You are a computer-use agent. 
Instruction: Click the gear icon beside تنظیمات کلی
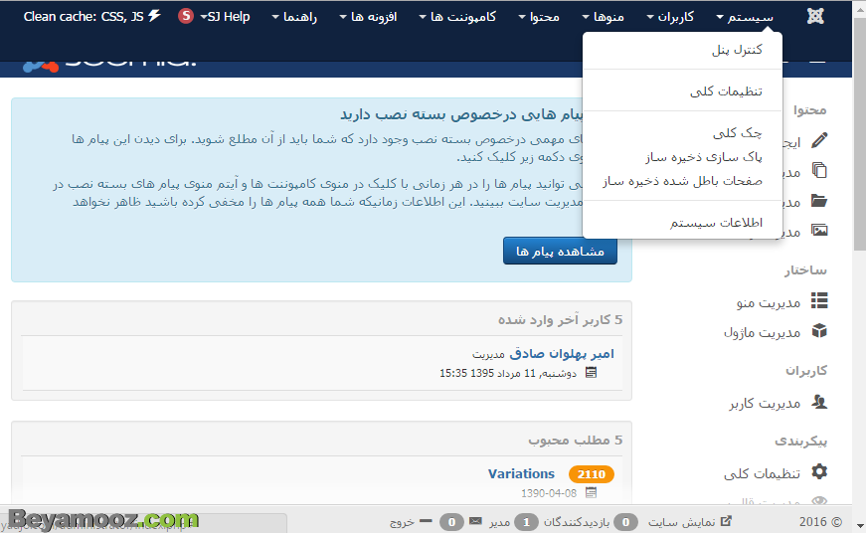819,471
